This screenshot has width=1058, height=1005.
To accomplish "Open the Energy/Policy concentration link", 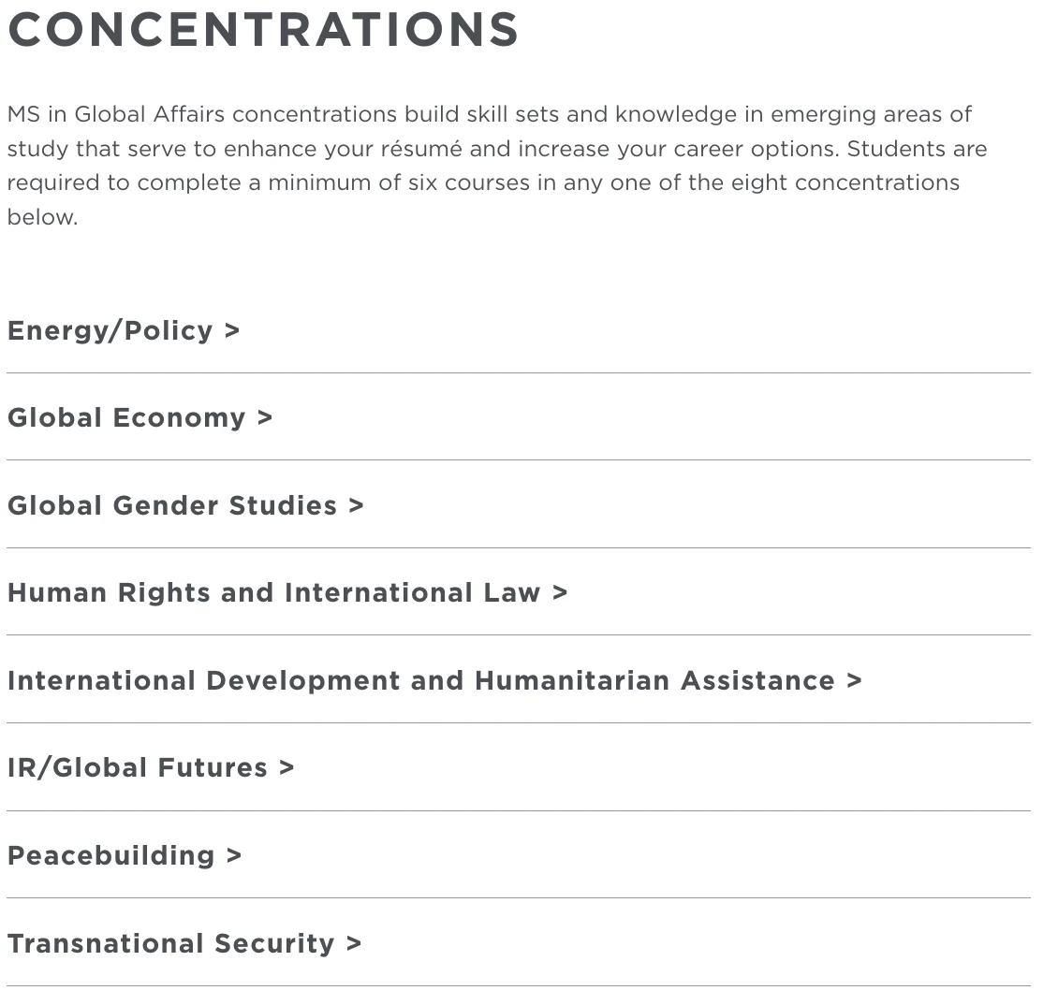I will [x=110, y=330].
